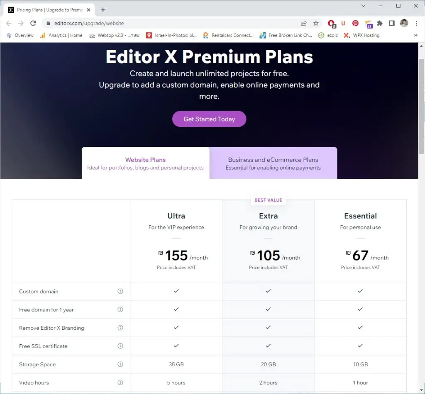Click the Remove Editor X Branding label
This screenshot has height=394, width=425.
(52, 328)
